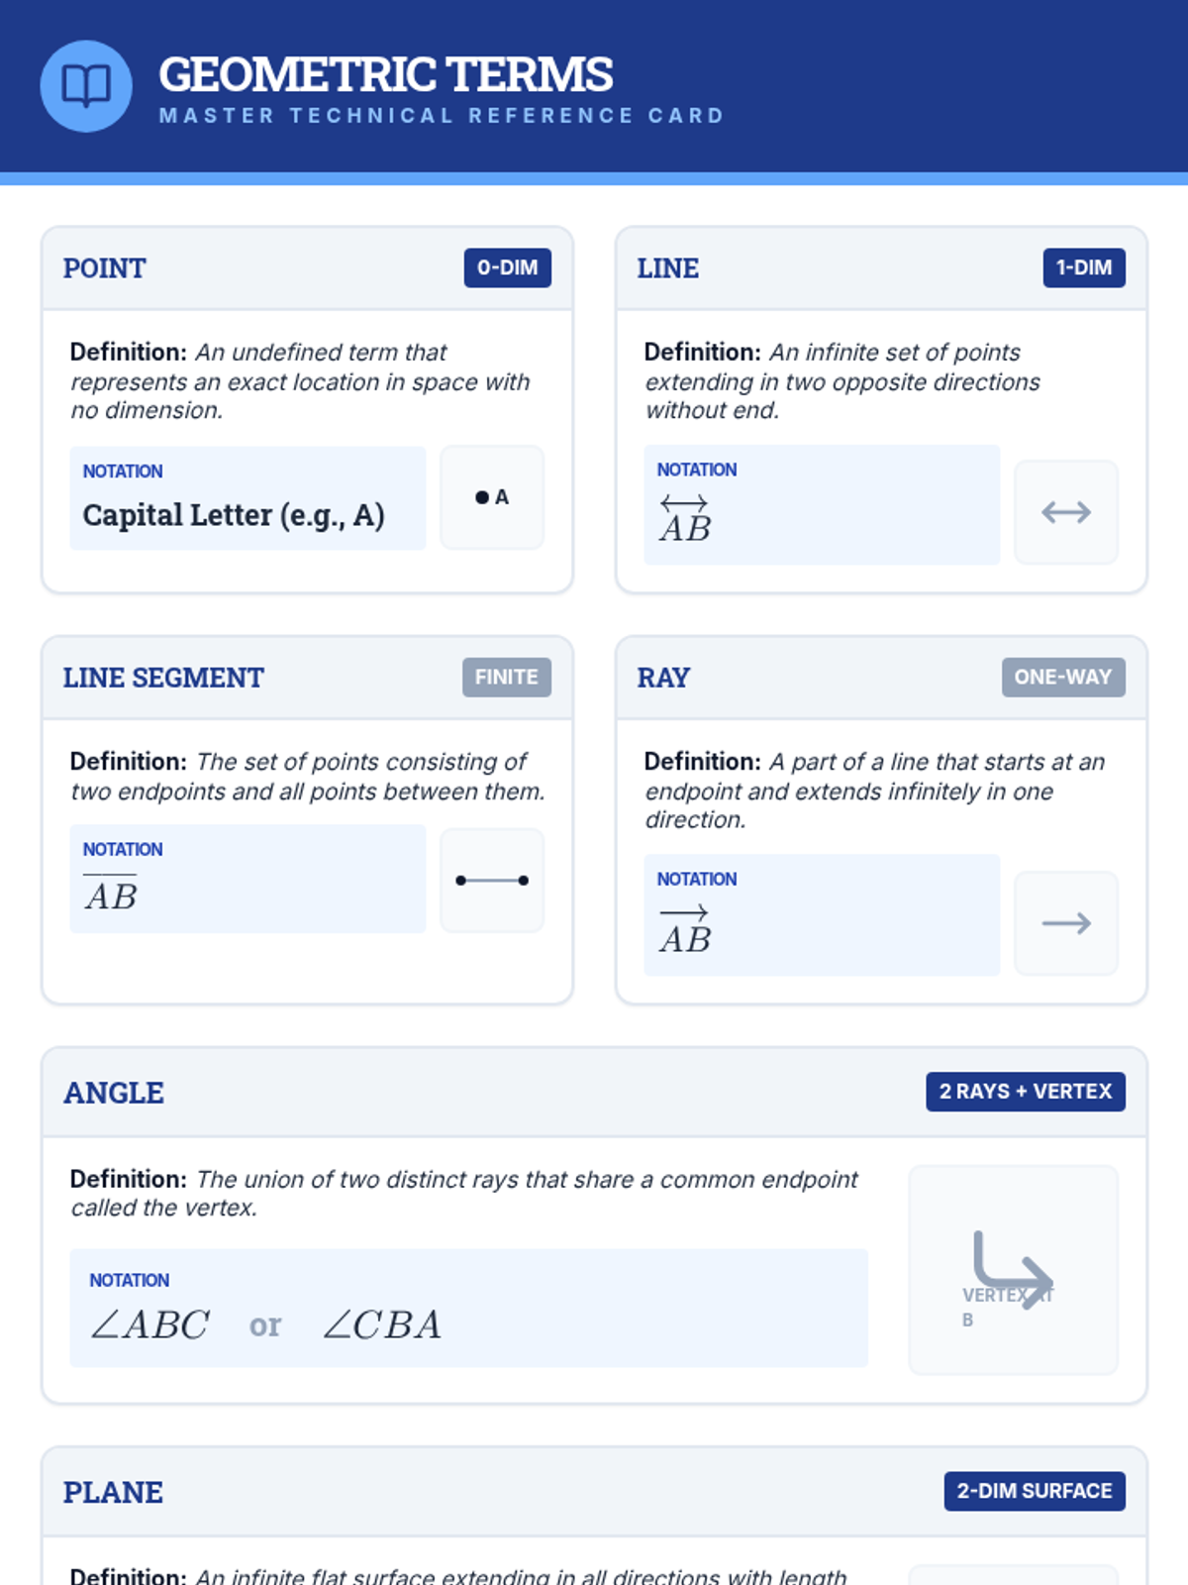The height and width of the screenshot is (1585, 1188).
Task: Click the open book logo icon
Action: 86,86
